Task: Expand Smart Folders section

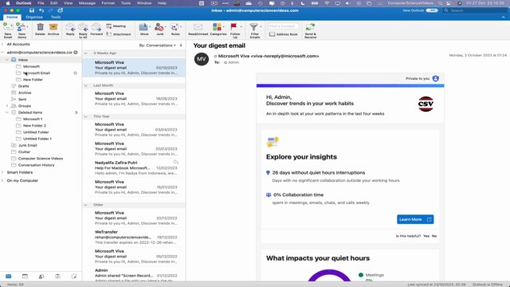Action: [2, 172]
